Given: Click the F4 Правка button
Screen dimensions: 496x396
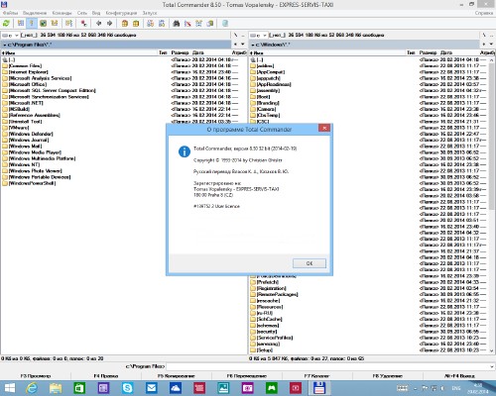Looking at the screenshot, I should pyautogui.click(x=106, y=376).
